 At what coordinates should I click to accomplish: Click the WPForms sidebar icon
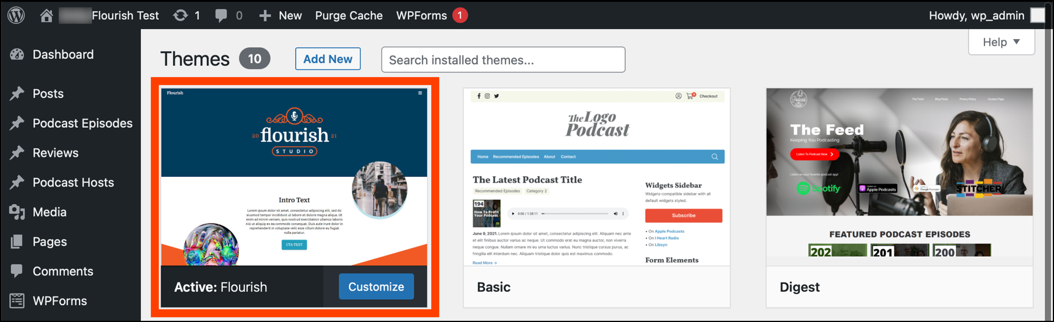[x=17, y=301]
